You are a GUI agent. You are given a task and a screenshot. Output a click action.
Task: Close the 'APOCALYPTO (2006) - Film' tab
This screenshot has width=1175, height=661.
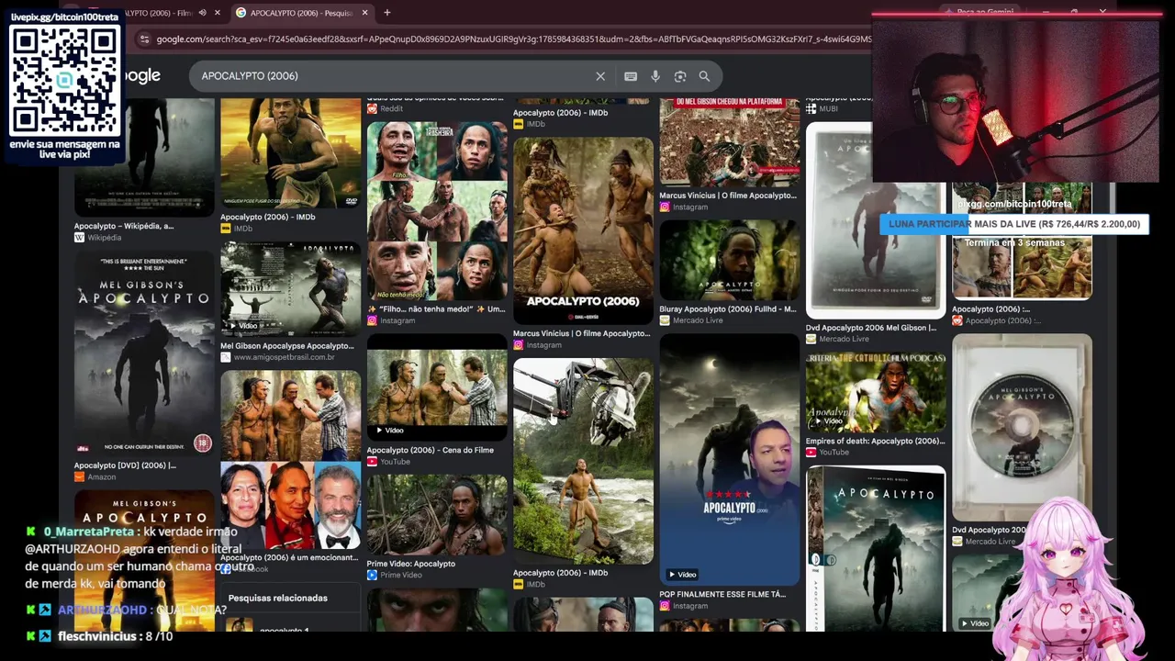218,13
